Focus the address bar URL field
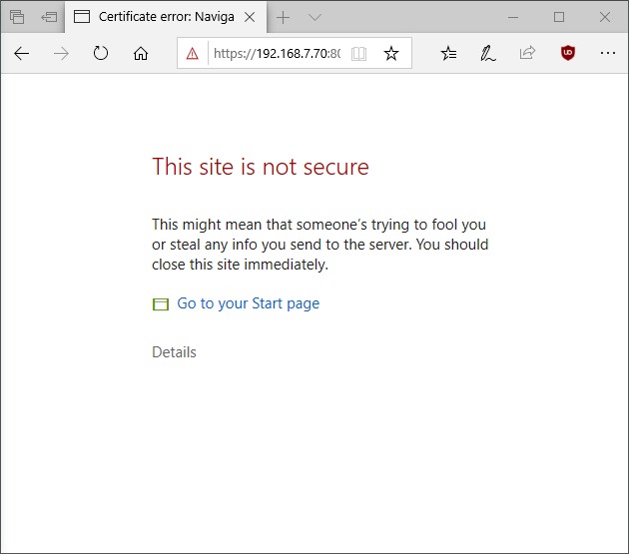 click(275, 54)
